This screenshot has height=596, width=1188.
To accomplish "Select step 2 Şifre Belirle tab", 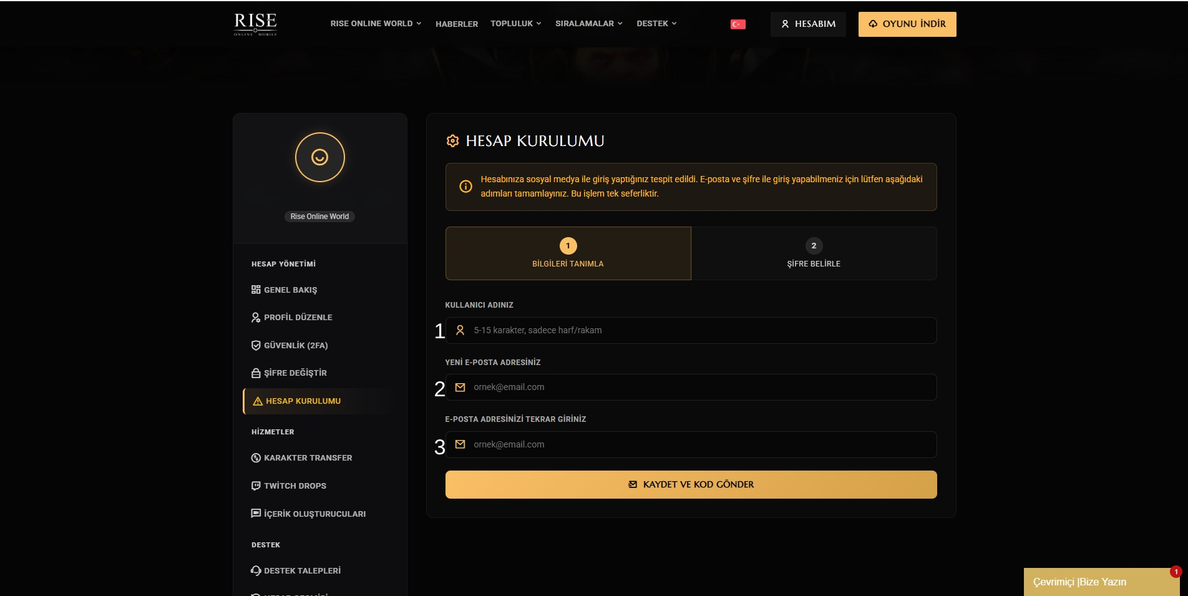I will [x=814, y=253].
